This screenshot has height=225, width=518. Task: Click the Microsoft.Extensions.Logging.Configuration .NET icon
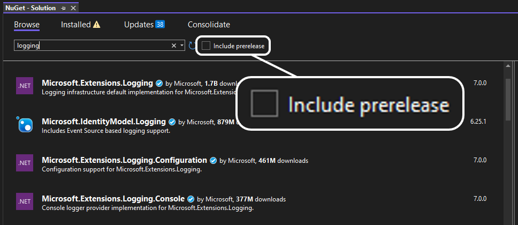25,163
